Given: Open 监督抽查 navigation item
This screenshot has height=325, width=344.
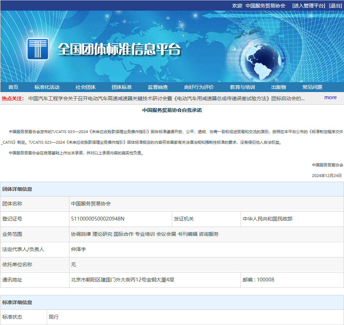Looking at the screenshot, I should coord(158,87).
